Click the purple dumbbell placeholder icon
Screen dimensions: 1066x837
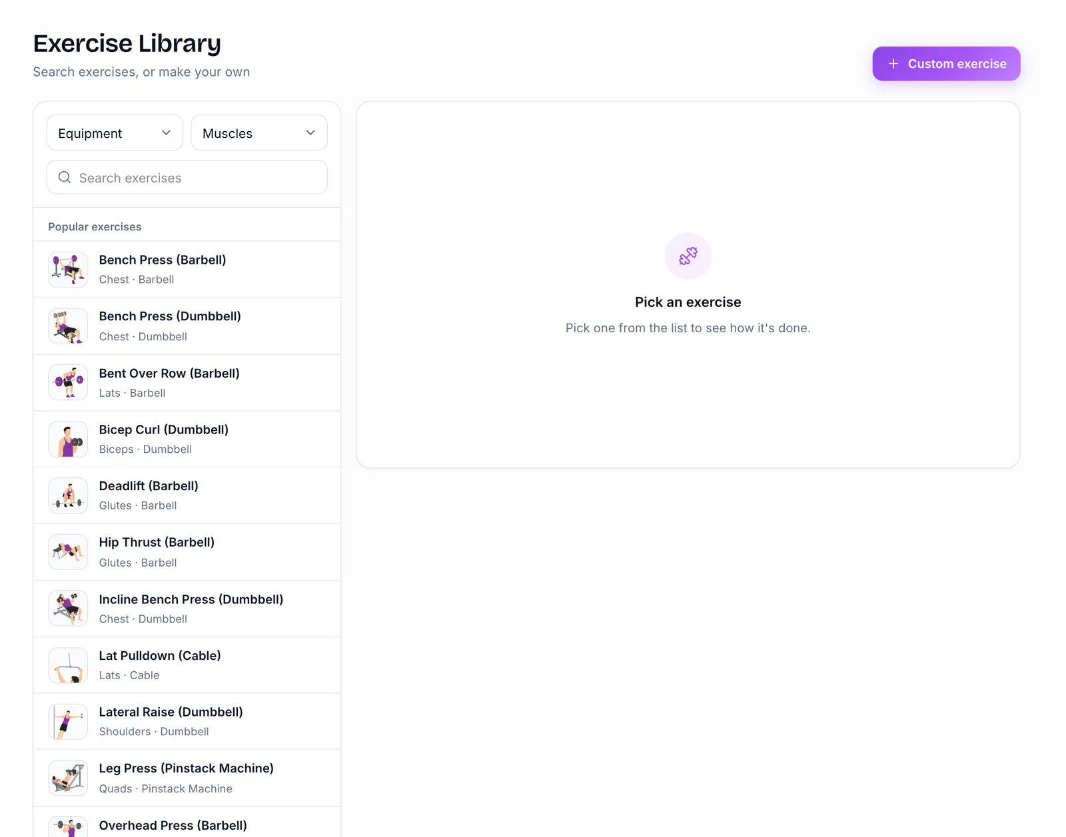click(x=688, y=256)
